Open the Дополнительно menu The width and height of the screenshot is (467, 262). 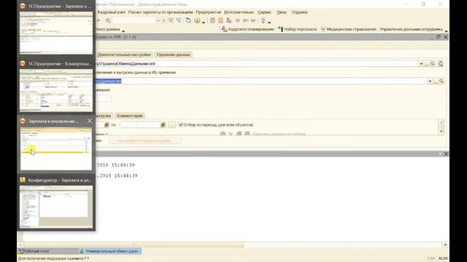point(239,12)
